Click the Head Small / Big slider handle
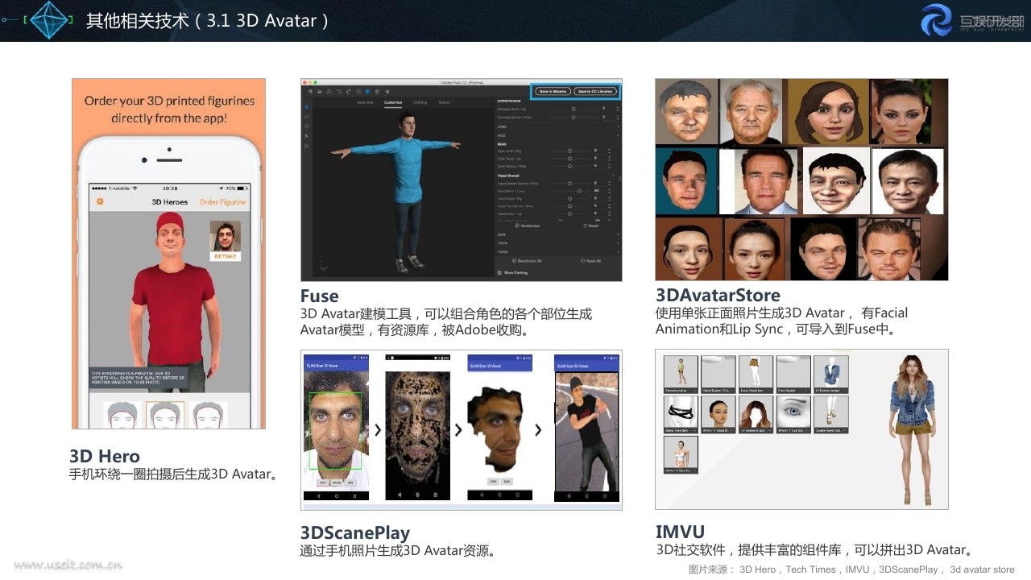Image resolution: width=1031 pixels, height=580 pixels. coord(569,198)
